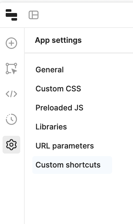Click the Retool logo icon
Image resolution: width=133 pixels, height=224 pixels.
pos(11,15)
